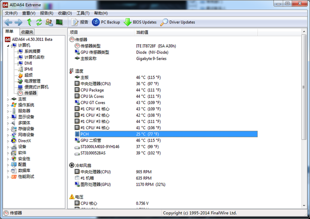310x219 pixels.
Task: Open the system monitor graph icon
Action: [59, 22]
